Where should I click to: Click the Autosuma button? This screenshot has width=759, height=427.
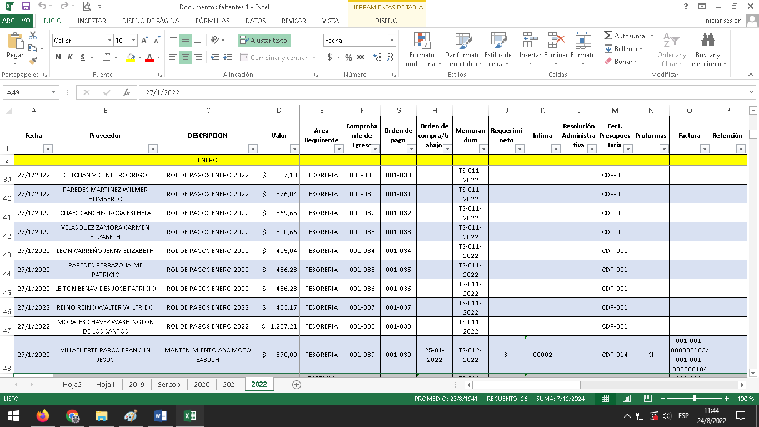point(625,36)
